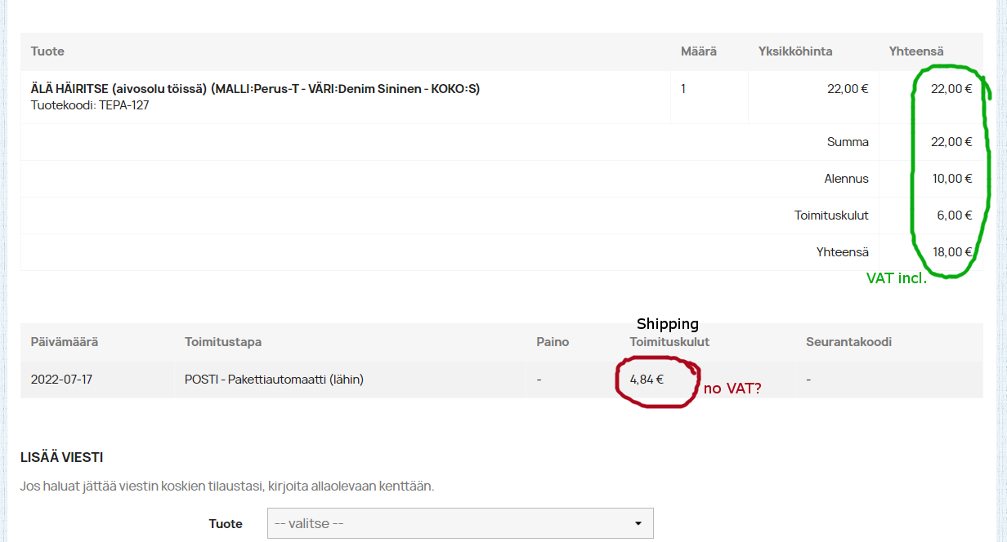Click the Summa row amount 22,00 €
Image resolution: width=1007 pixels, height=542 pixels.
pos(951,142)
